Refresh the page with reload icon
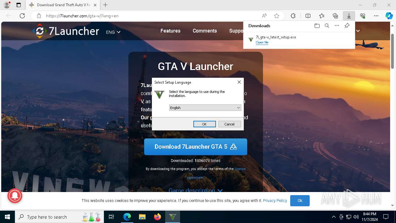The height and width of the screenshot is (223, 396). (x=22, y=16)
